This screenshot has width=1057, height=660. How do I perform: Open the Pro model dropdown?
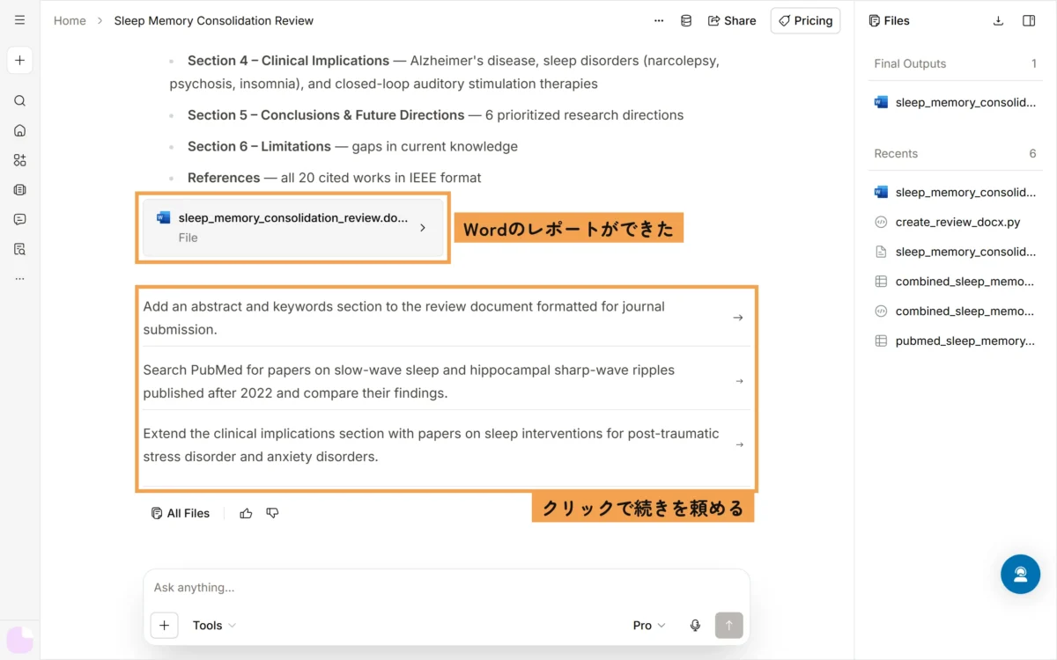[x=649, y=626]
